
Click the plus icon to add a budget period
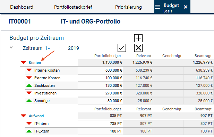click(138, 38)
